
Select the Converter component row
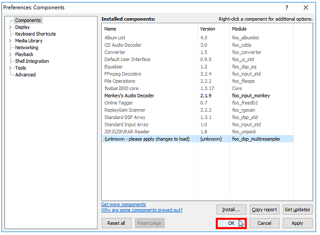tap(198, 52)
